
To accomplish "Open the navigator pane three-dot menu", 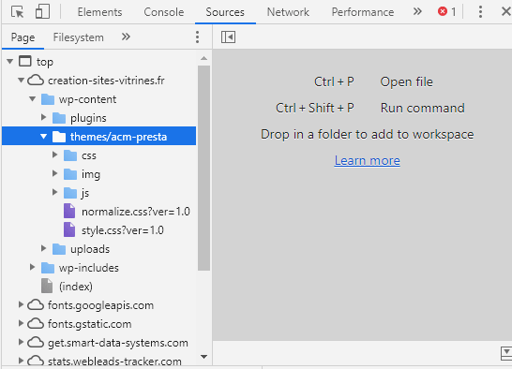I will [197, 37].
